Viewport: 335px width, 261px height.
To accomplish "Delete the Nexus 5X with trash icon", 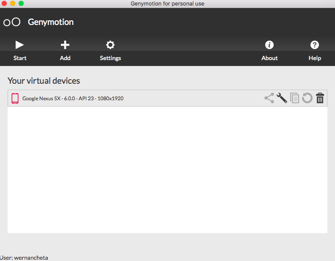I will pos(320,98).
